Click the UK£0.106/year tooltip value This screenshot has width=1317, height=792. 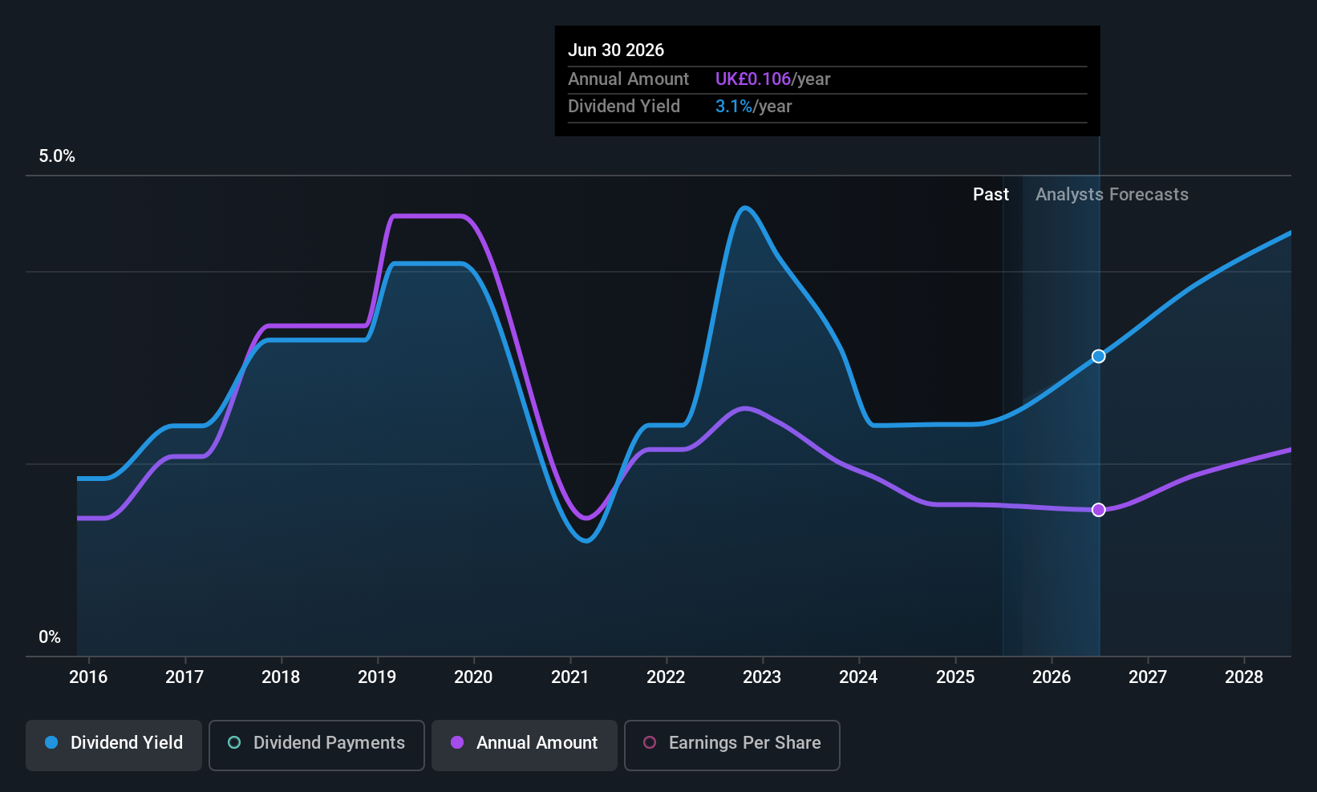(772, 79)
